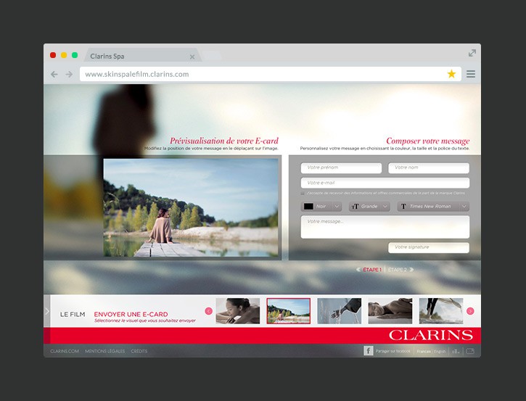Click the address bar URL field
This screenshot has height=401, width=526.
point(271,74)
